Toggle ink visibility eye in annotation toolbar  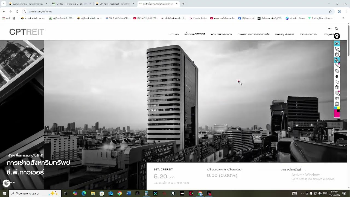point(337,44)
